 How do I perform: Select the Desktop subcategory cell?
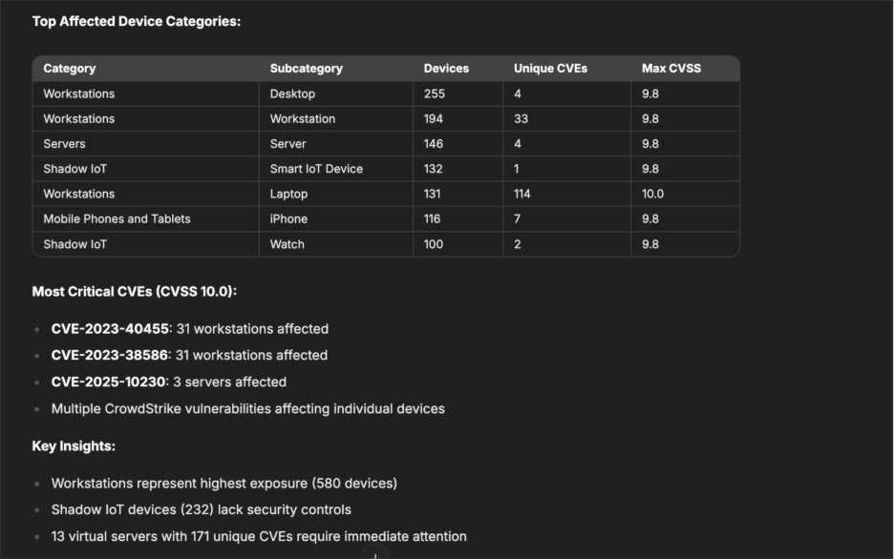pyautogui.click(x=292, y=93)
